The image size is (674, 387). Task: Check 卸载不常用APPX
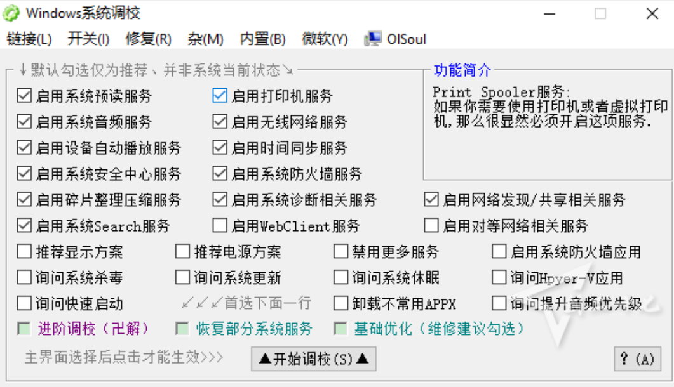(x=340, y=303)
